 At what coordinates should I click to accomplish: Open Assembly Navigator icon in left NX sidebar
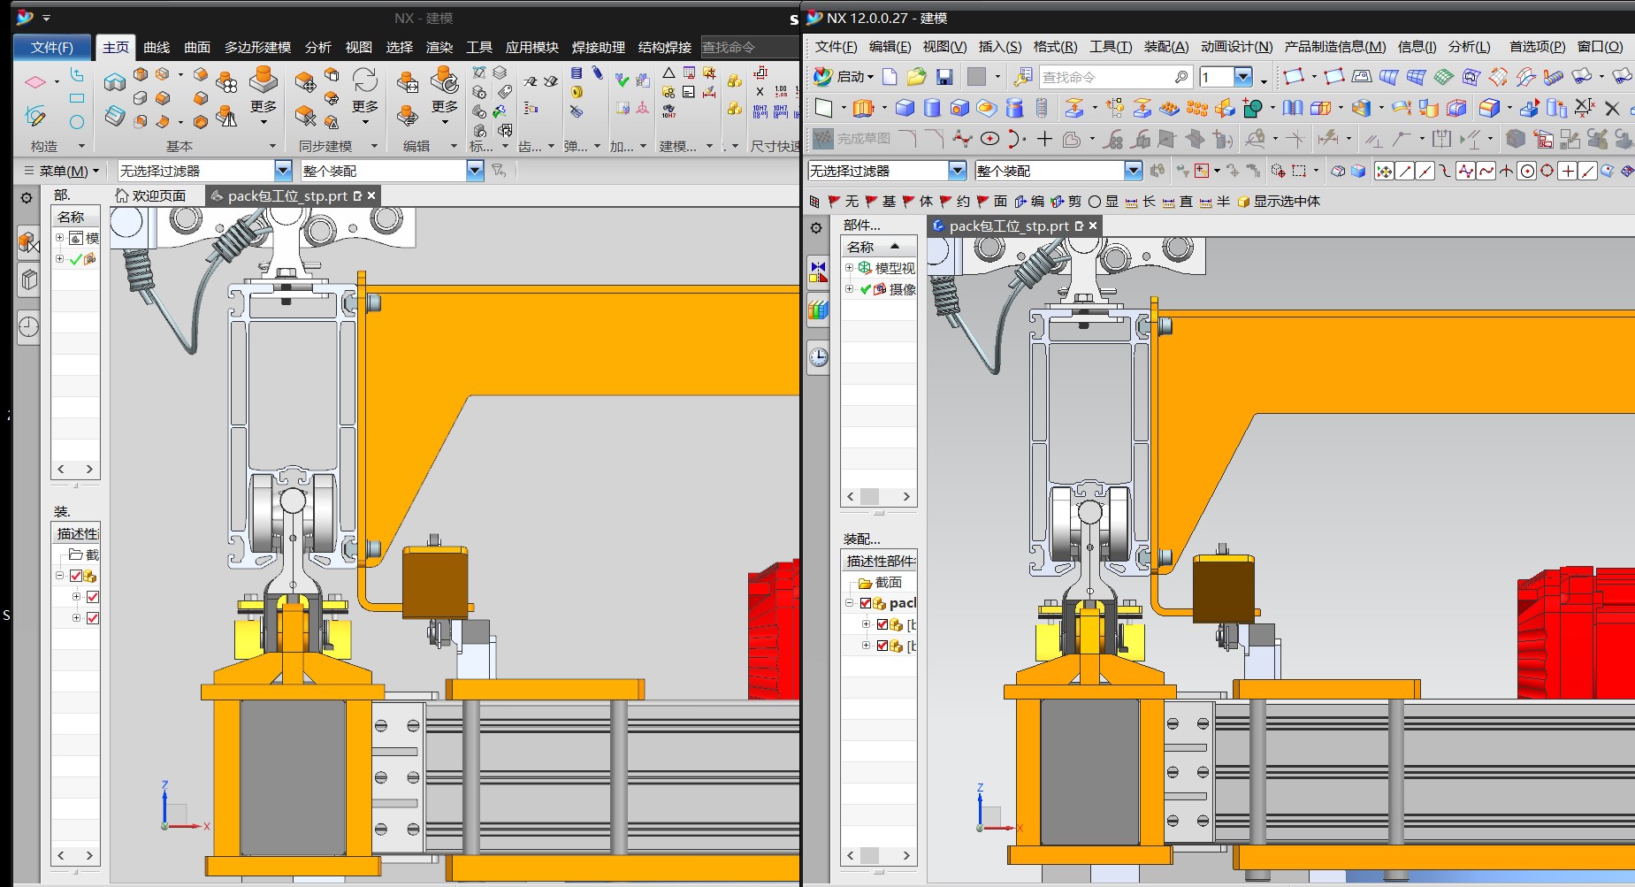coord(28,242)
